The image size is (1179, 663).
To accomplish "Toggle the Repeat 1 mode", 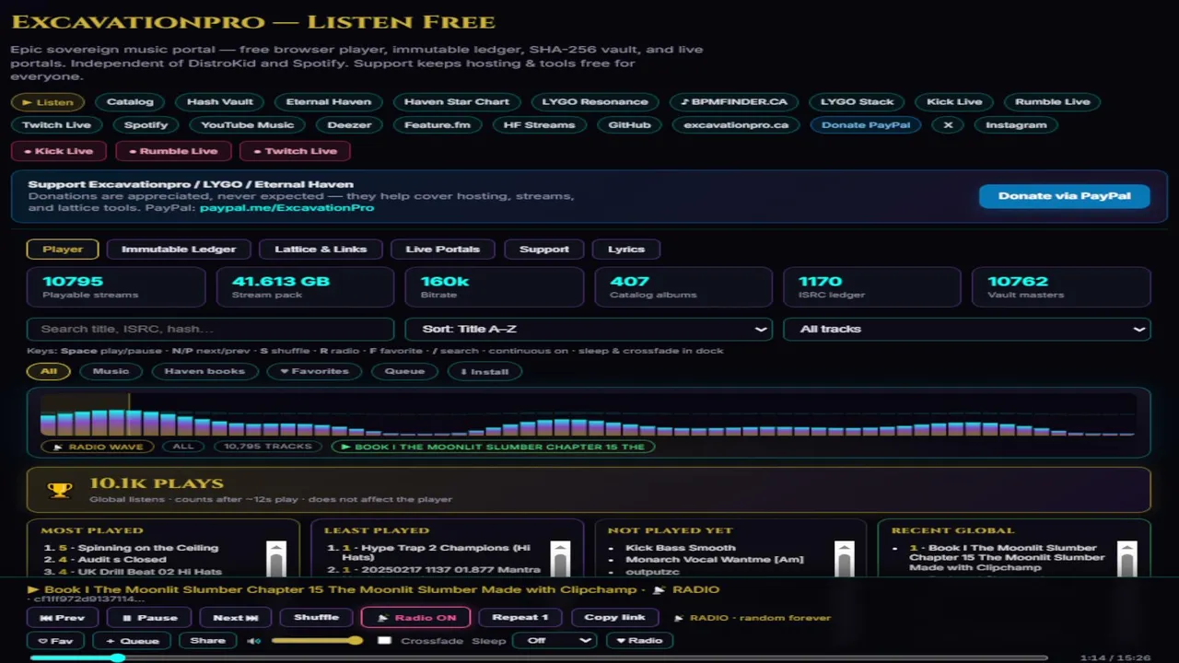I will 520,618.
